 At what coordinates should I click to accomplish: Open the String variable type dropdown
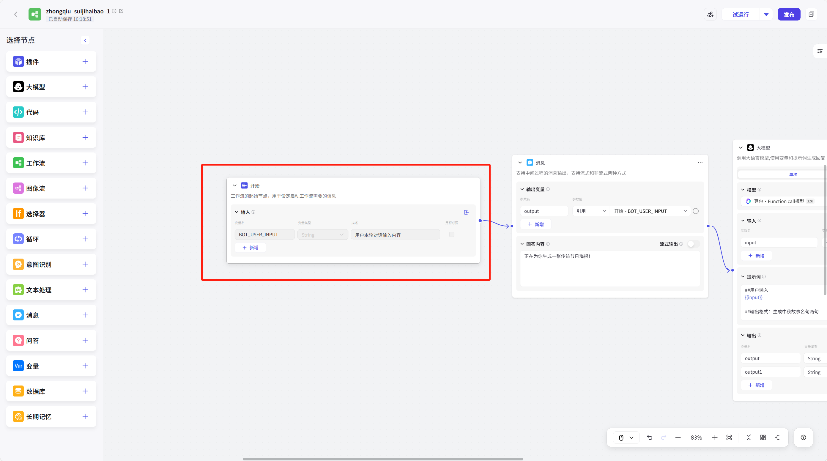coord(322,235)
